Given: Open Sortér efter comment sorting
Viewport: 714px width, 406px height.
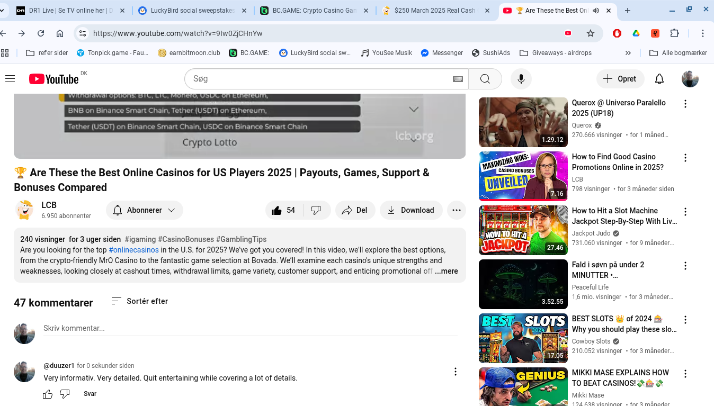Looking at the screenshot, I should pyautogui.click(x=139, y=301).
